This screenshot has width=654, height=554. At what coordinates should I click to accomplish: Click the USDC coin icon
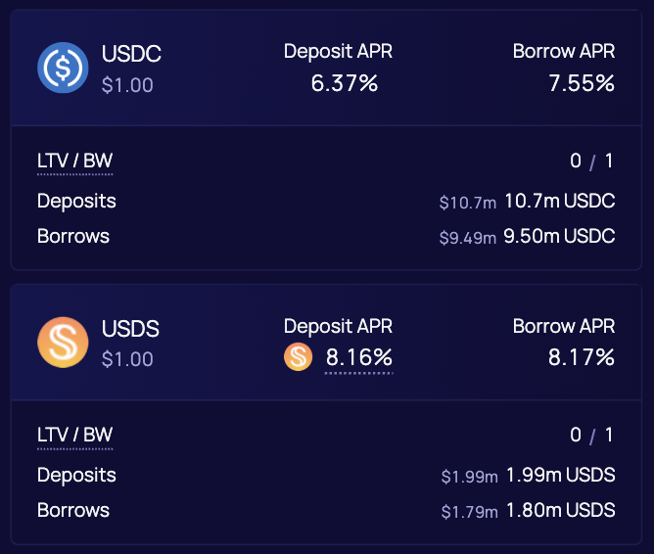click(63, 68)
